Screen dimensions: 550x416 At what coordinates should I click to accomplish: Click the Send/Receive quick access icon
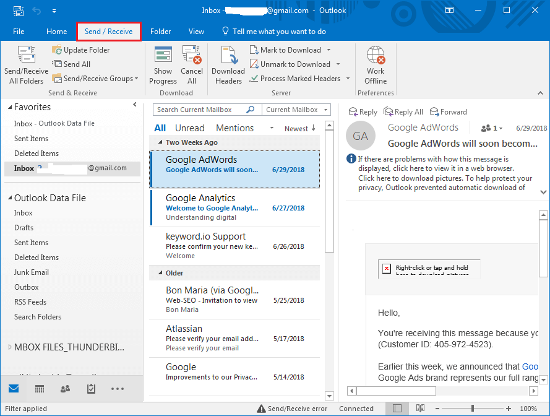click(19, 11)
